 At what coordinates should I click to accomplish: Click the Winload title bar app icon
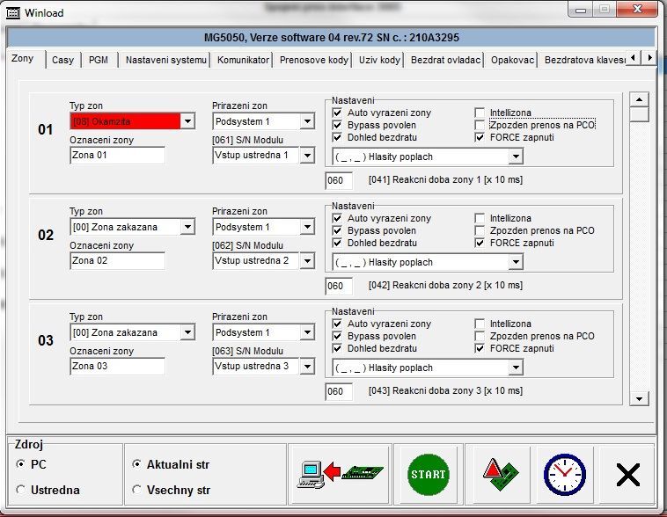(13, 13)
